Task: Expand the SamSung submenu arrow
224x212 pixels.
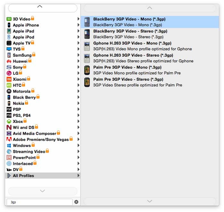Action: coord(78,55)
